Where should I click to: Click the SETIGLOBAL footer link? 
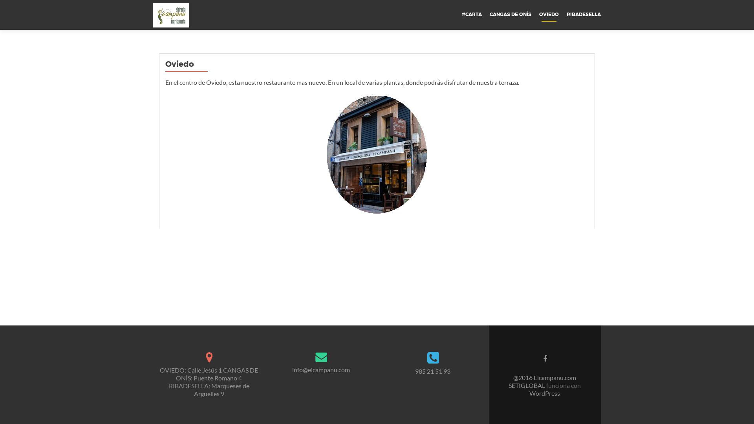coord(526,386)
